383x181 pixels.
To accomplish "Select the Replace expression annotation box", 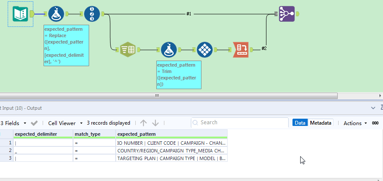I will click(66, 45).
